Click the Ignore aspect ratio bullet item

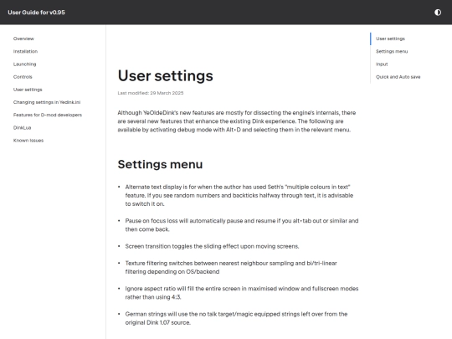pyautogui.click(x=242, y=293)
